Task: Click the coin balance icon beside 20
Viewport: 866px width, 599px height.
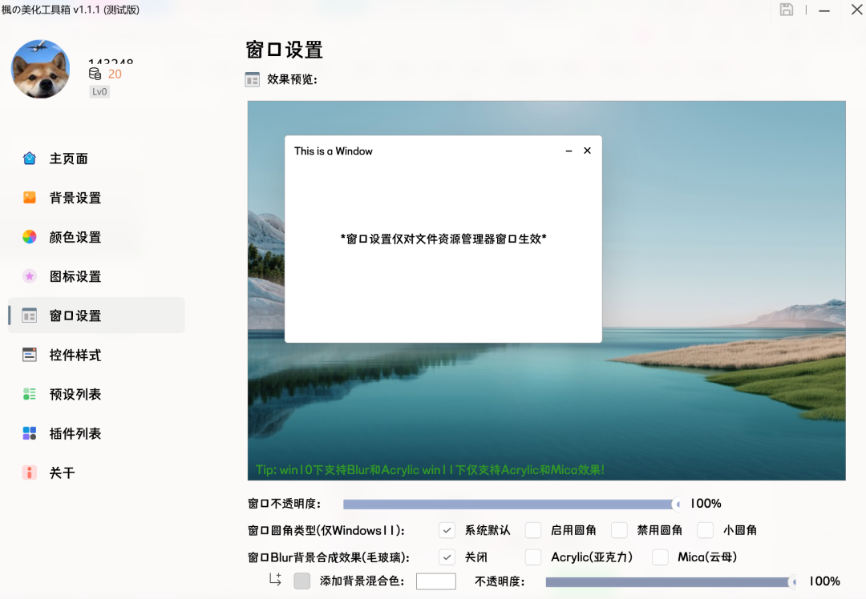Action: [x=95, y=74]
